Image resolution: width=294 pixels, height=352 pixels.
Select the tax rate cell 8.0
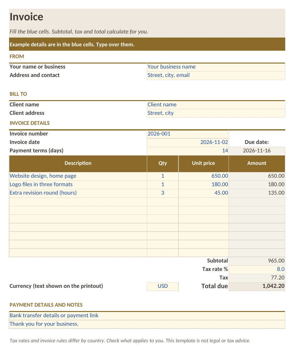pyautogui.click(x=257, y=269)
